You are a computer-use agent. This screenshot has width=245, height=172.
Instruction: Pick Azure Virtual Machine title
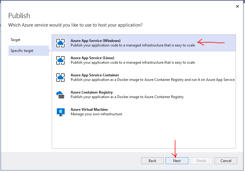89,110
